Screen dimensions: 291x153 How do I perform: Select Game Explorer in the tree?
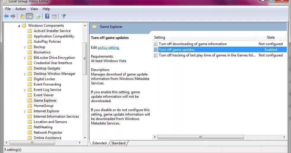pyautogui.click(x=45, y=100)
